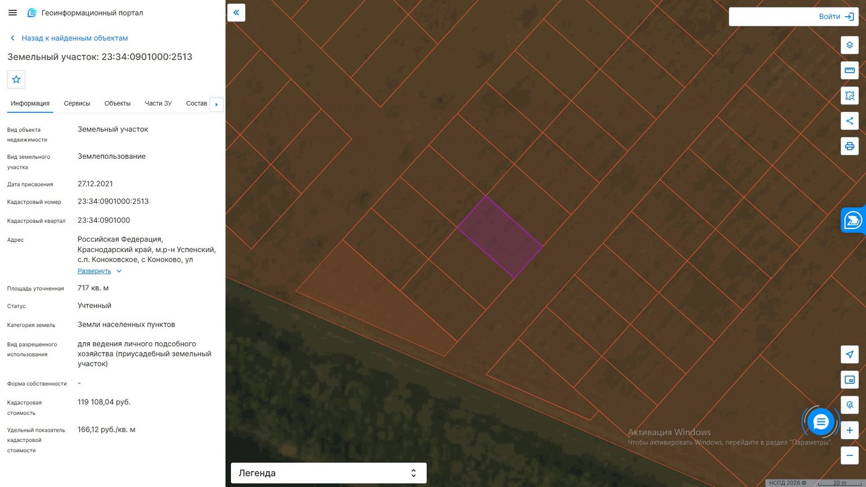Viewport: 866px width, 487px height.
Task: Share the map via the share icon
Action: click(849, 121)
